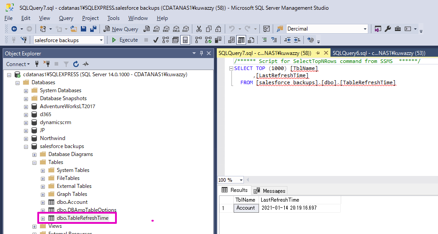Image resolution: width=438 pixels, height=234 pixels.
Task: Toggle IntelliSense Enabled button
Action: pos(185,40)
